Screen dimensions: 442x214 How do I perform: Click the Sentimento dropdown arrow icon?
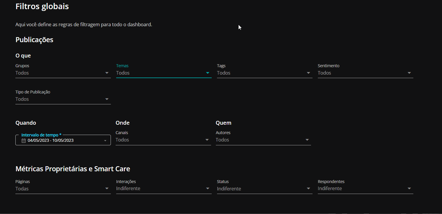click(409, 73)
